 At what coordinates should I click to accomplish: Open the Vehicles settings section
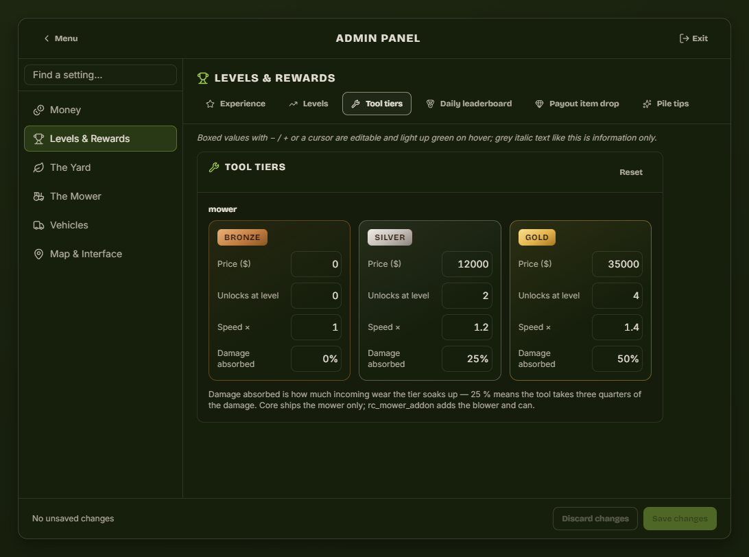pos(100,225)
